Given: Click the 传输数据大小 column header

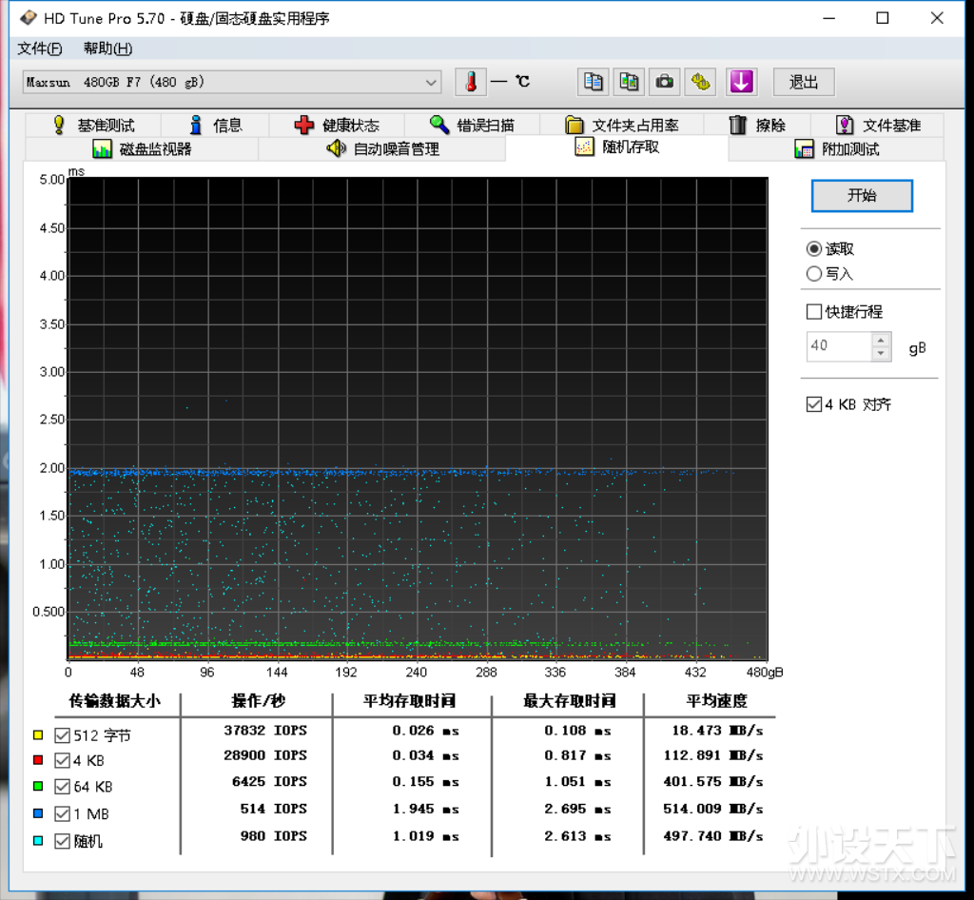Looking at the screenshot, I should [x=114, y=700].
